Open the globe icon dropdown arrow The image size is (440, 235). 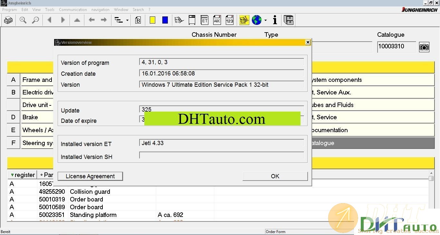click(x=265, y=20)
